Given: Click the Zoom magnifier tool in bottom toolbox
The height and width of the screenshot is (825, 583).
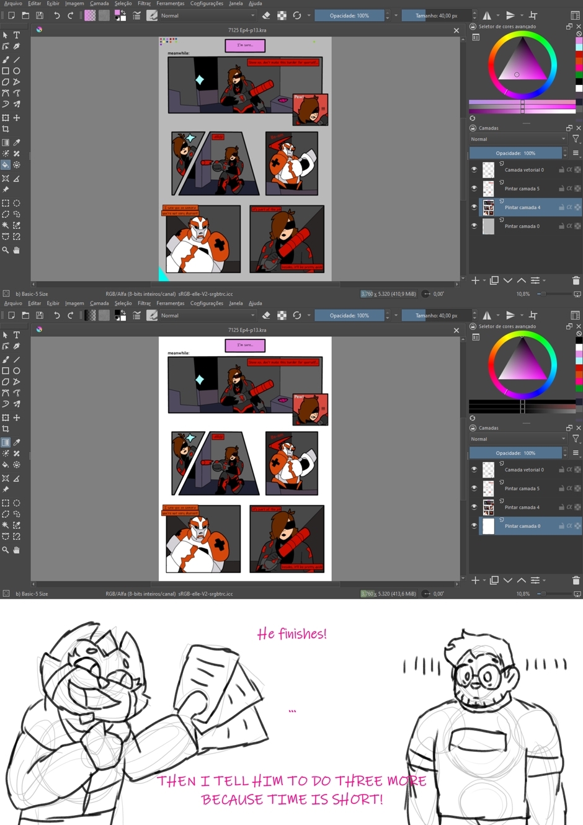Looking at the screenshot, I should click(x=6, y=550).
